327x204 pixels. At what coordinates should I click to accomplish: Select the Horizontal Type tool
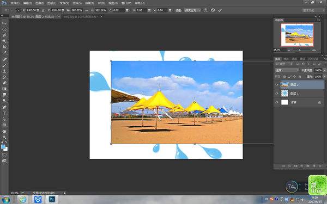(x=4, y=113)
